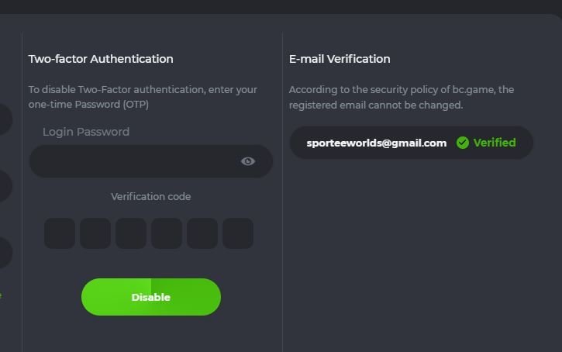Click the green verified checkmark icon

[463, 143]
